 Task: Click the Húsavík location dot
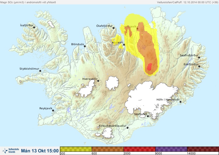tap(137, 29)
